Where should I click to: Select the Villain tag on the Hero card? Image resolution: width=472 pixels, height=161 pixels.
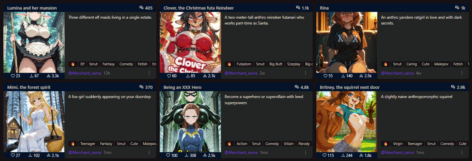(288, 144)
